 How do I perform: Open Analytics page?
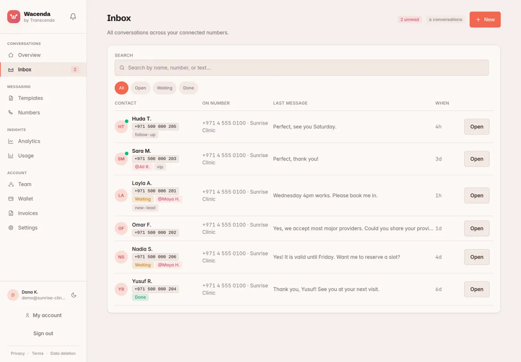[43, 141]
